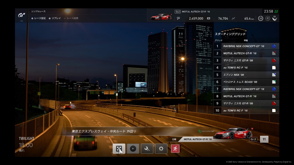Screen dimensions: 294x165
Task: Click the lower-right MOTUL car thumbnail
Action: coord(233,133)
